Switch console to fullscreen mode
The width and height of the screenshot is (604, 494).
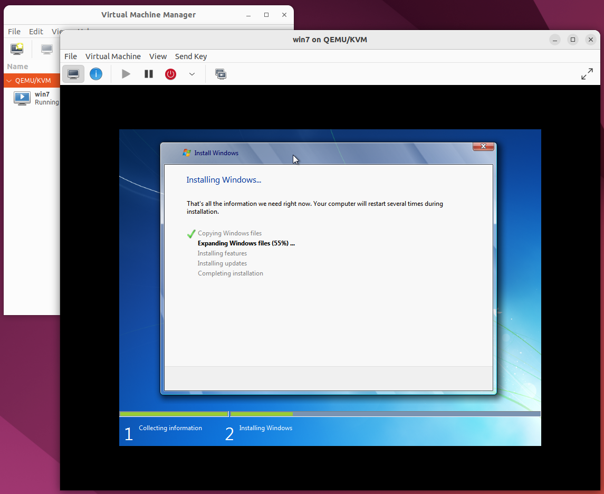pos(587,74)
